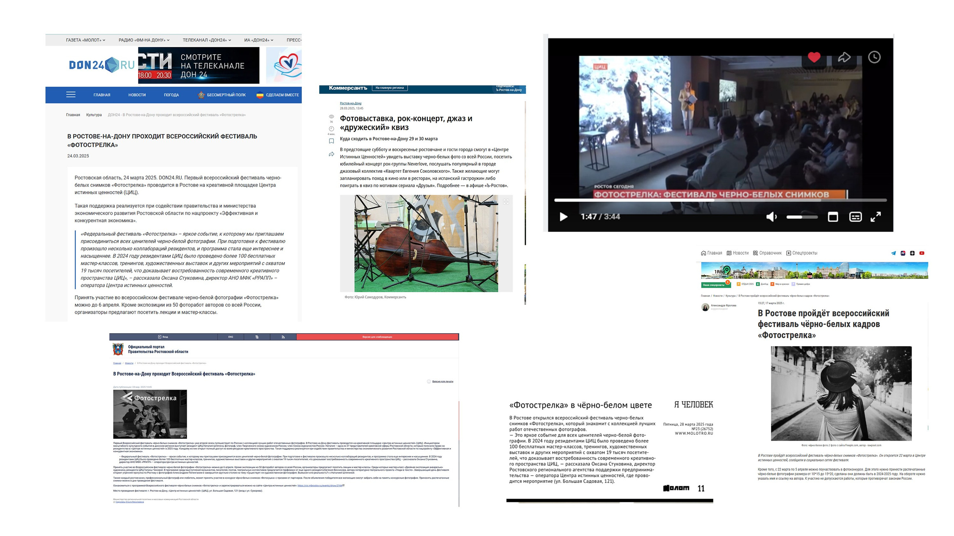This screenshot has height=536, width=954.
Task: Toggle subtitles icon in video controls
Action: coord(855,217)
